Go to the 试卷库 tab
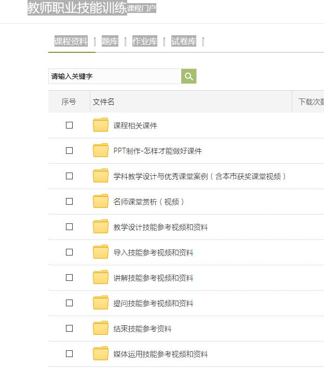The image size is (324, 369). [184, 41]
